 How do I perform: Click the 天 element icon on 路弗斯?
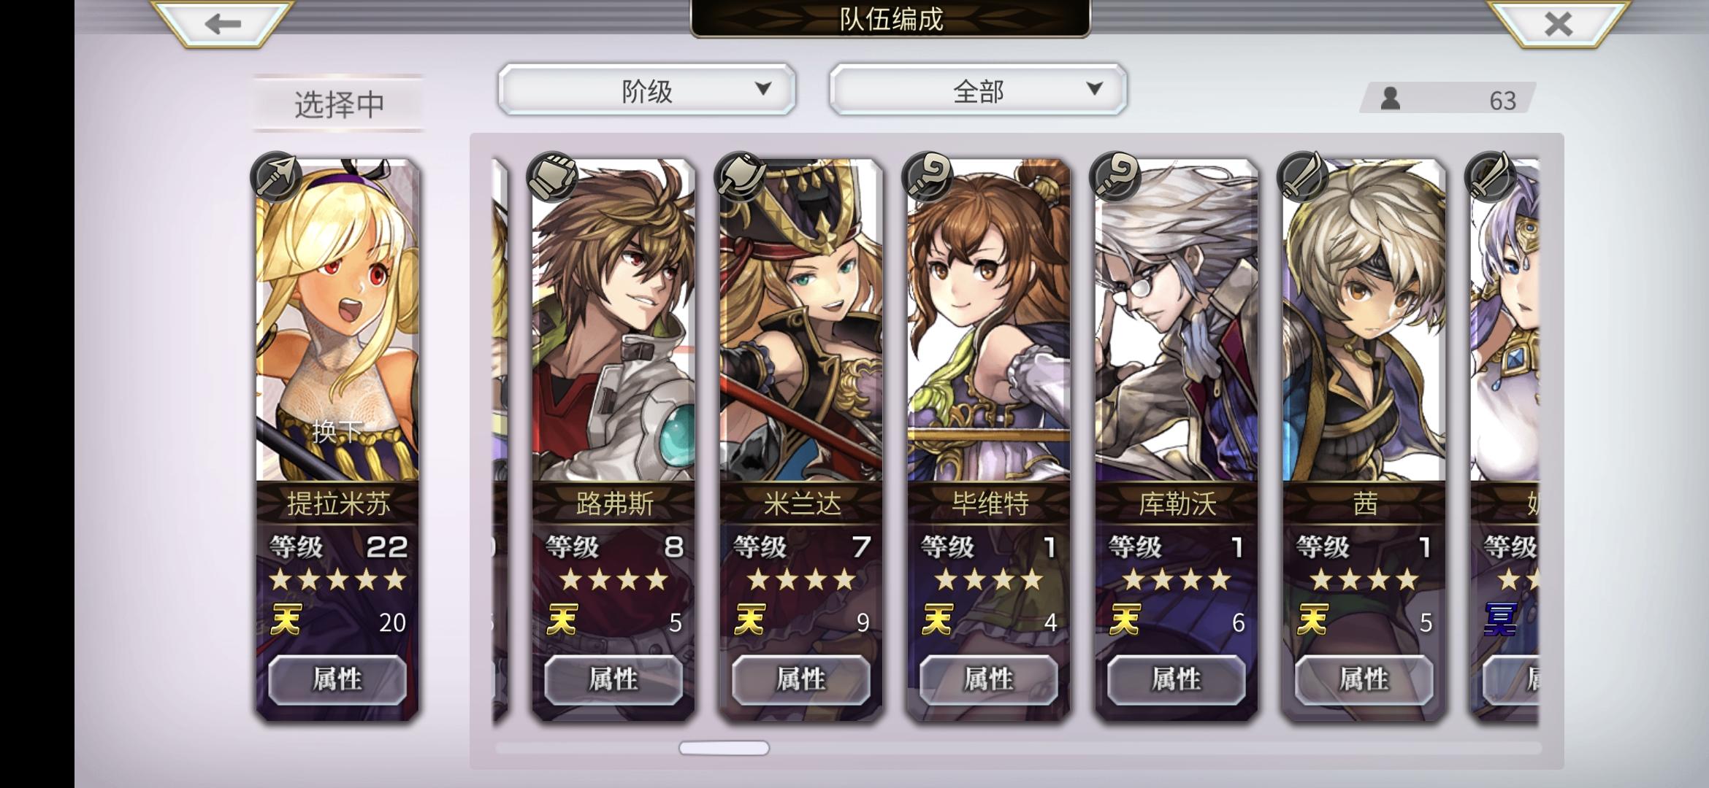[562, 621]
